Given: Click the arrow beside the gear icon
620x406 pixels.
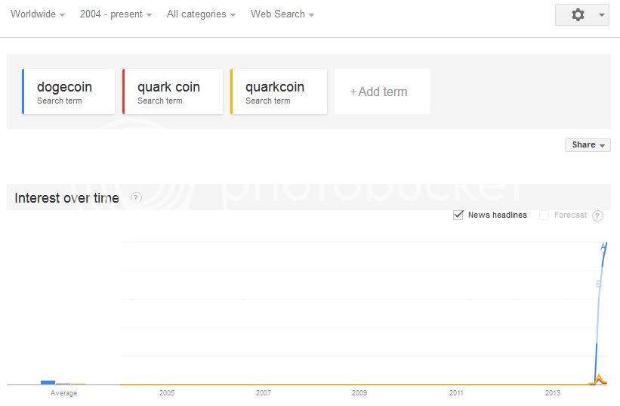Looking at the screenshot, I should click(601, 15).
